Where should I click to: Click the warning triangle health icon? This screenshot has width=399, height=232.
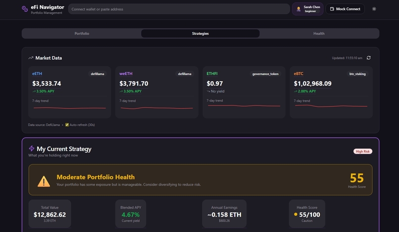click(44, 181)
